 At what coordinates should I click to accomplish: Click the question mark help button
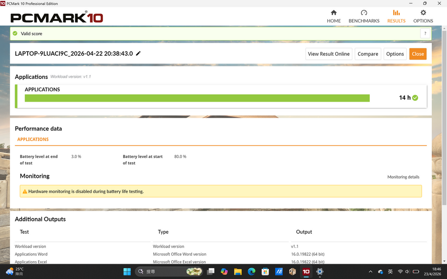425,33
